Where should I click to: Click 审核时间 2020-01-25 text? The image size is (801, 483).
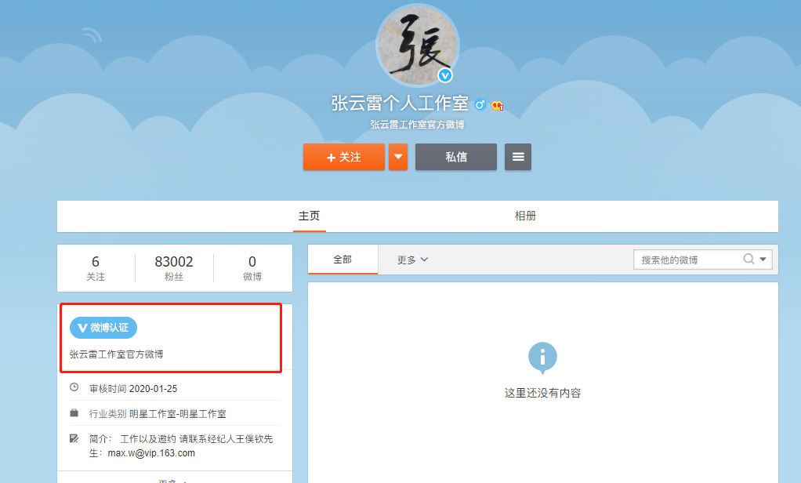click(x=133, y=388)
